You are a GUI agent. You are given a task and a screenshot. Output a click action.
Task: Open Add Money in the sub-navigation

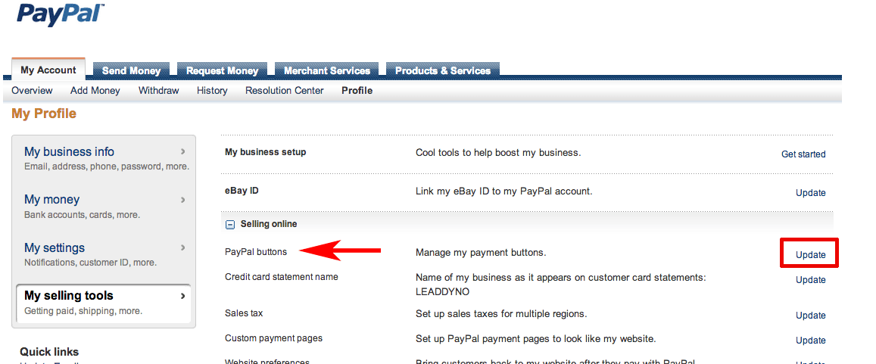(x=95, y=91)
